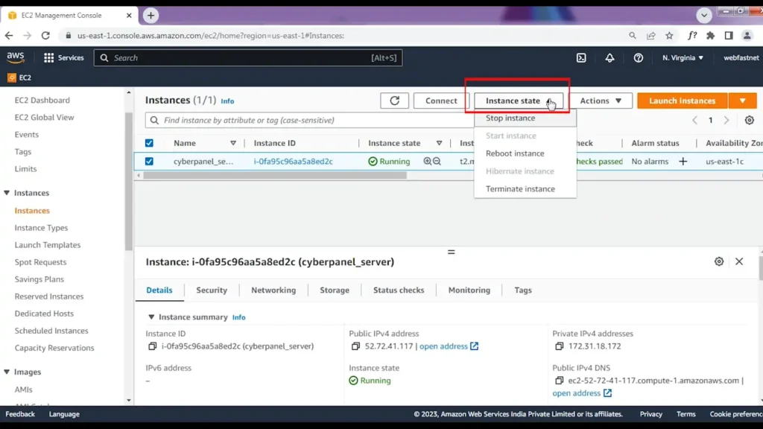Bookmark this page with star icon

670,36
